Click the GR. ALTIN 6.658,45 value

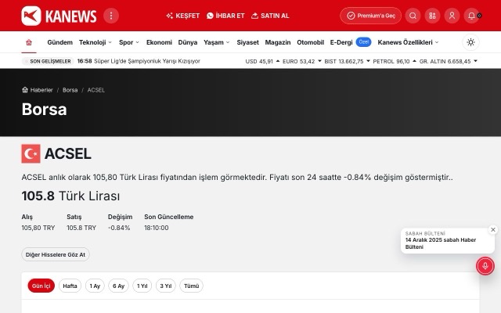click(x=448, y=61)
